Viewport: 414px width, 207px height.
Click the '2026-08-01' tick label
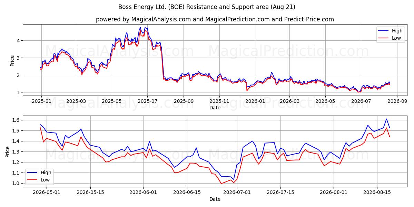(x=334, y=193)
